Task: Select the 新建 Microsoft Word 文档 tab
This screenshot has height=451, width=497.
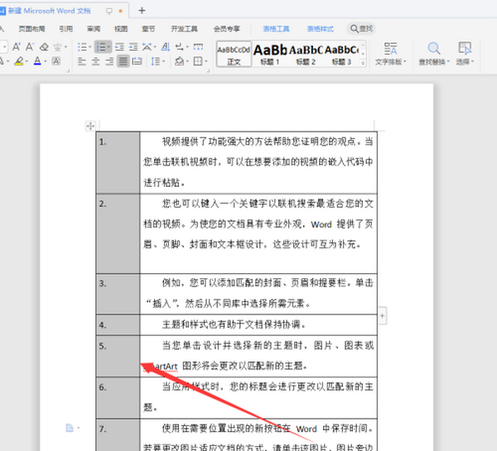Action: click(49, 11)
